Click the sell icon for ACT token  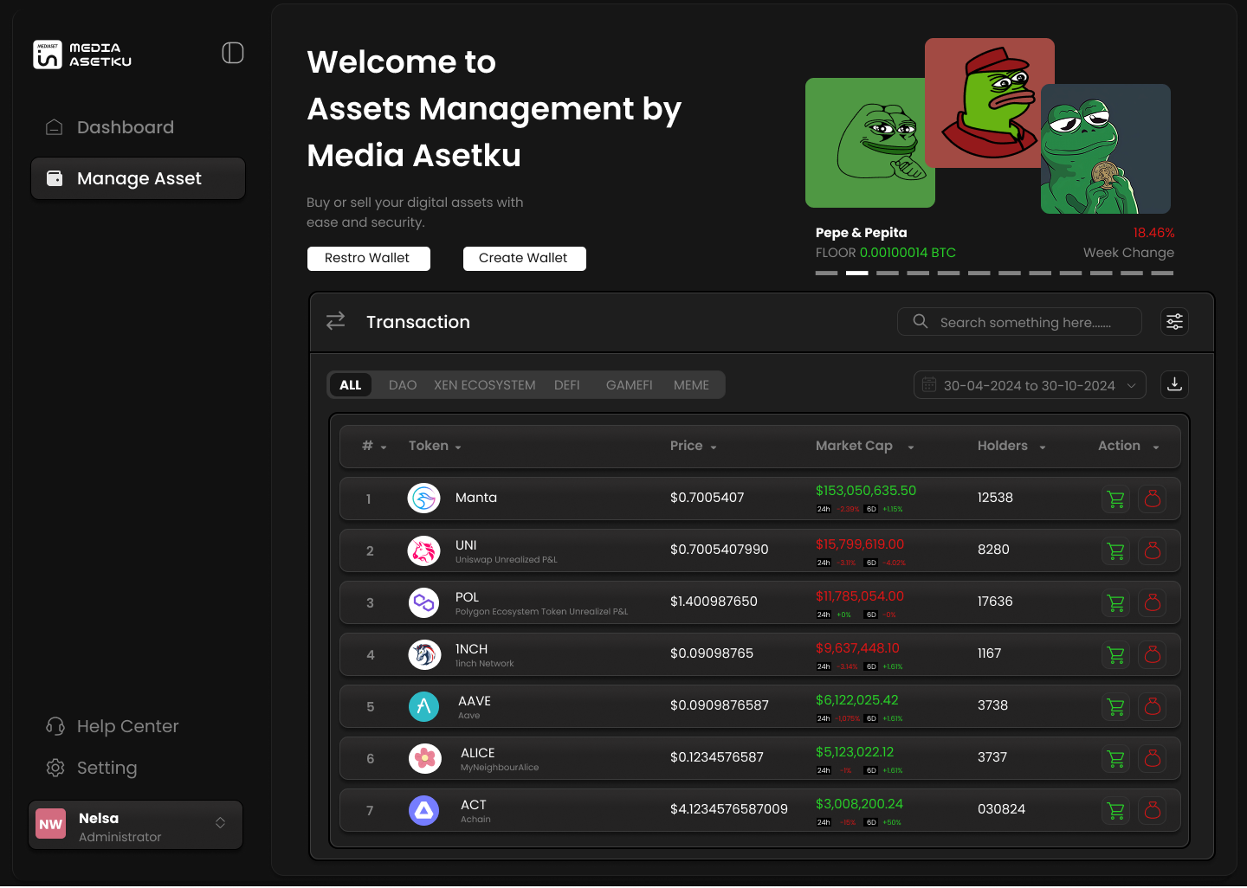tap(1153, 811)
